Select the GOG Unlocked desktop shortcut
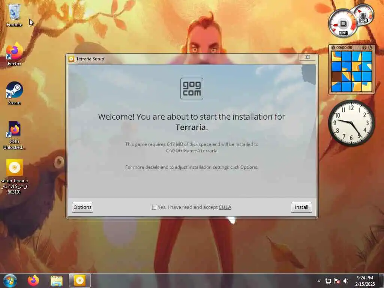384x288 pixels. point(15,135)
